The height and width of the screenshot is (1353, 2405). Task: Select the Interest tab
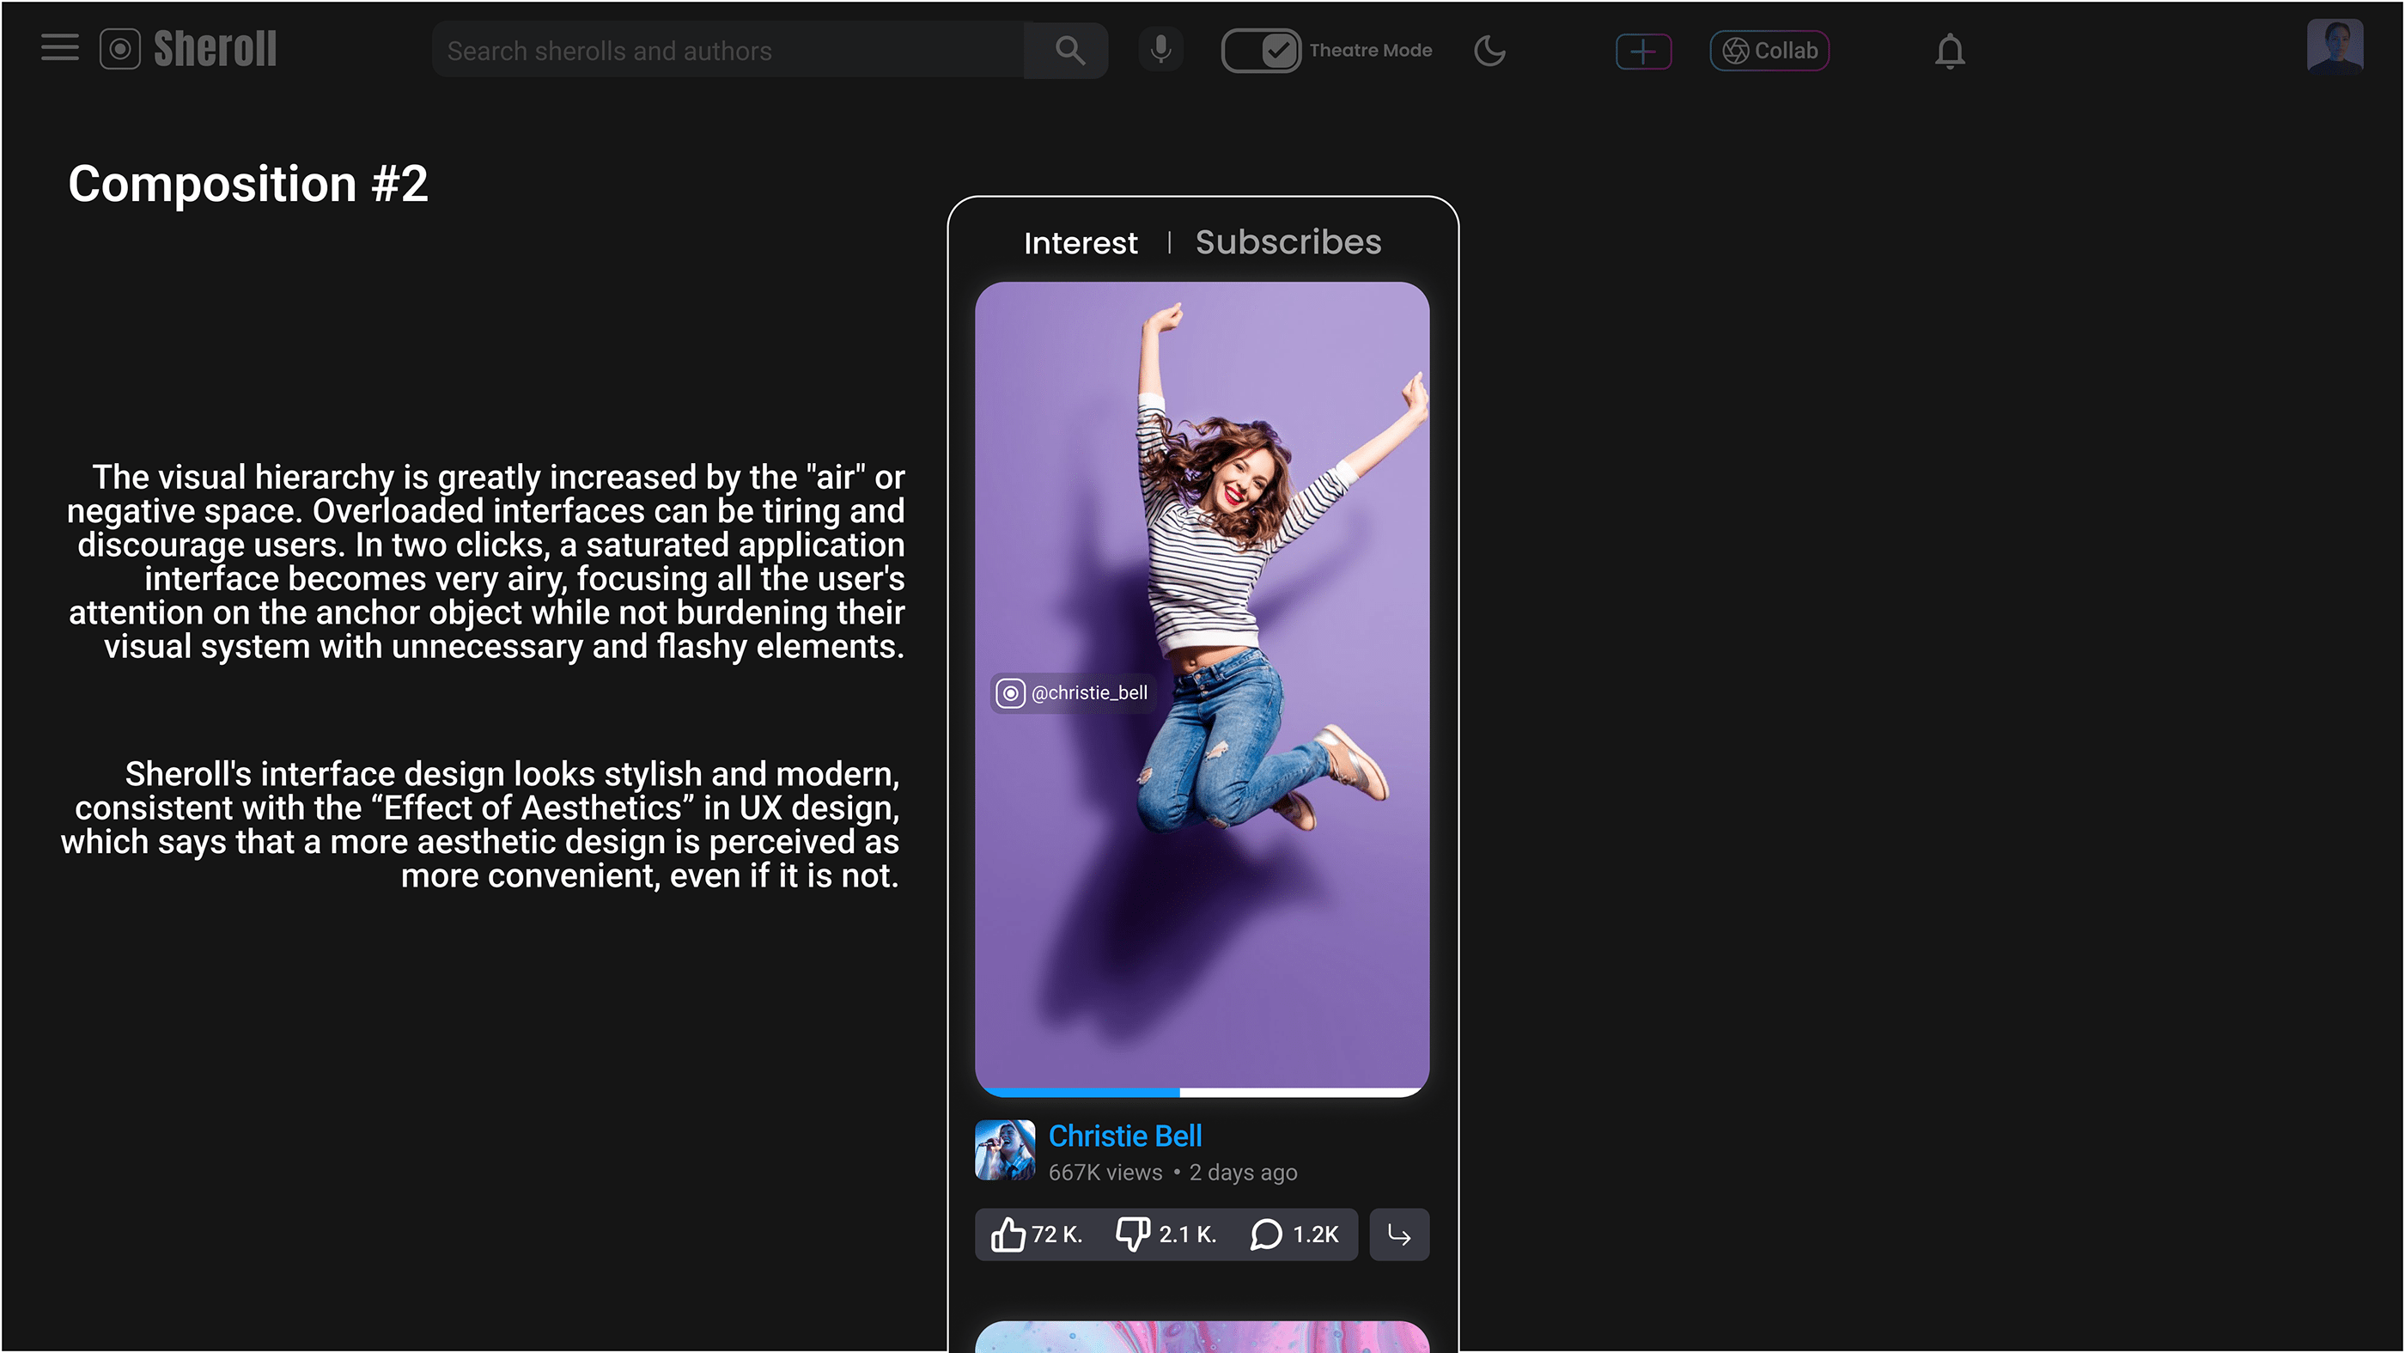tap(1081, 243)
